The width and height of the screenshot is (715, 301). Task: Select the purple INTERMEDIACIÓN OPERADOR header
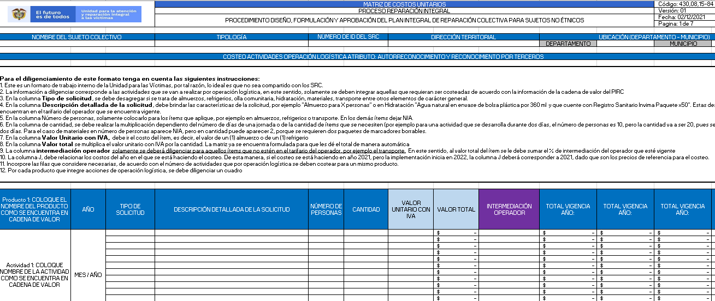pyautogui.click(x=509, y=209)
